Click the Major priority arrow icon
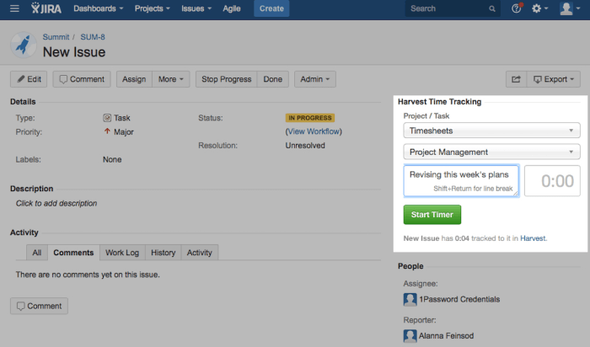The image size is (590, 347). pyautogui.click(x=107, y=131)
